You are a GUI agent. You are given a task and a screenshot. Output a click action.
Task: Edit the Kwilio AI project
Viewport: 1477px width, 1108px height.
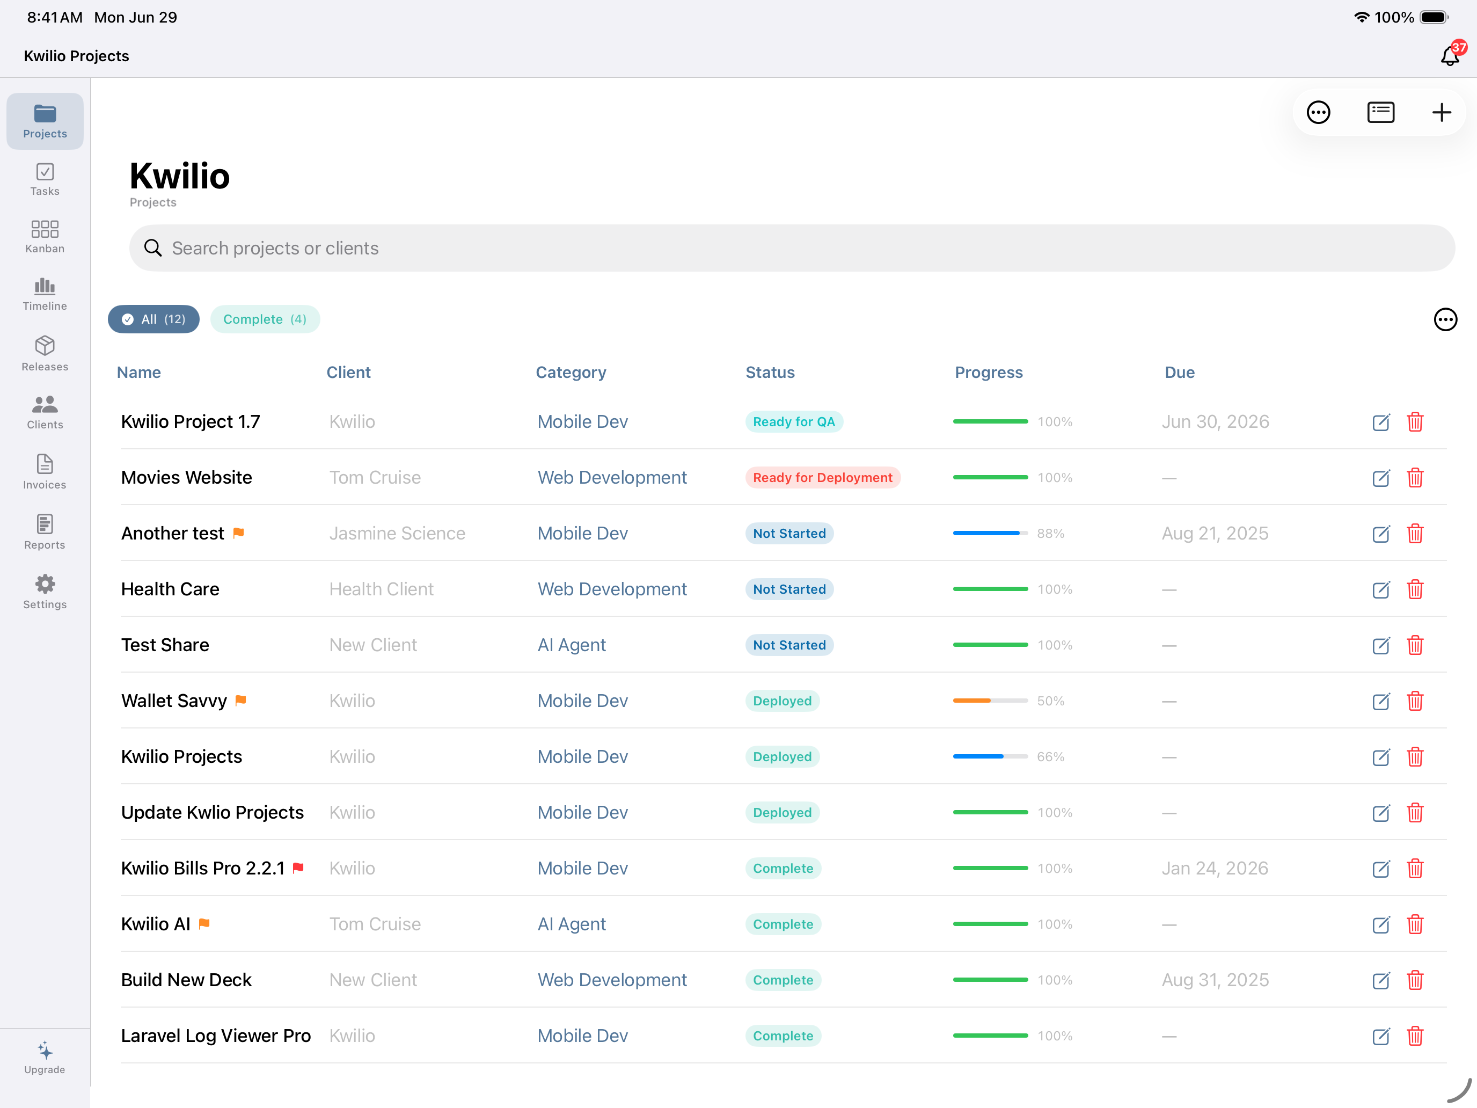pos(1380,924)
